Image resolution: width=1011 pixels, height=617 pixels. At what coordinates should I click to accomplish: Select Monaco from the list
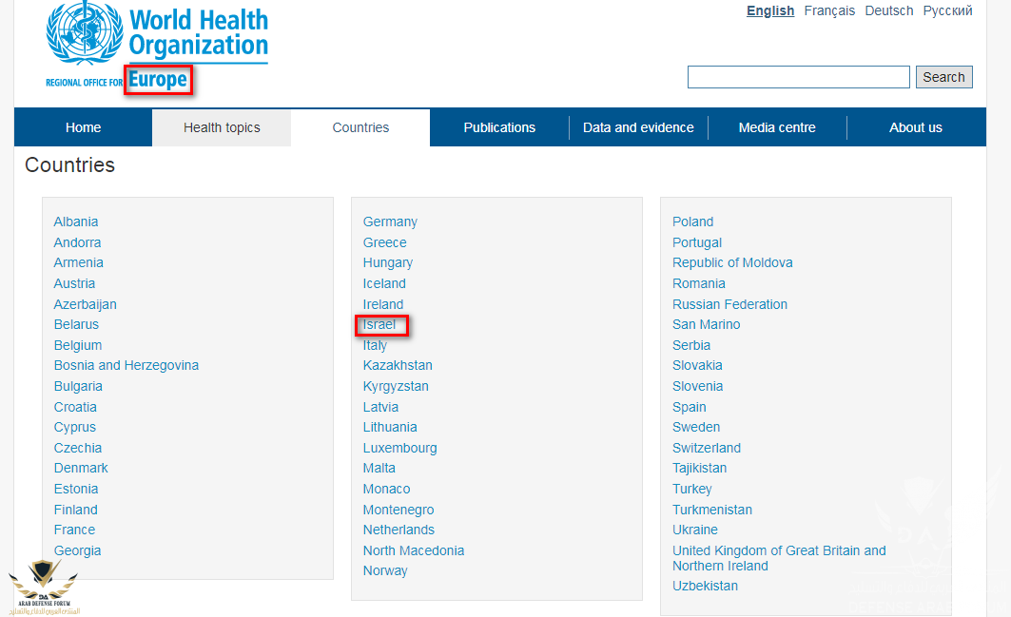pos(387,489)
